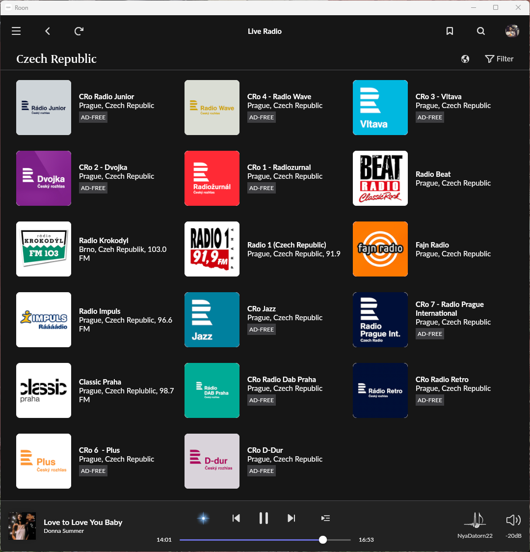Image resolution: width=530 pixels, height=552 pixels.
Task: Click AD-FREE badge under CRo Radio Retro
Action: [430, 400]
